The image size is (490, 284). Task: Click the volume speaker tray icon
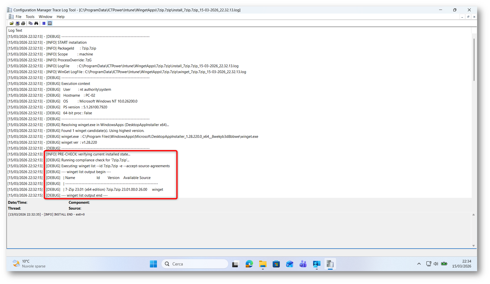point(436,264)
